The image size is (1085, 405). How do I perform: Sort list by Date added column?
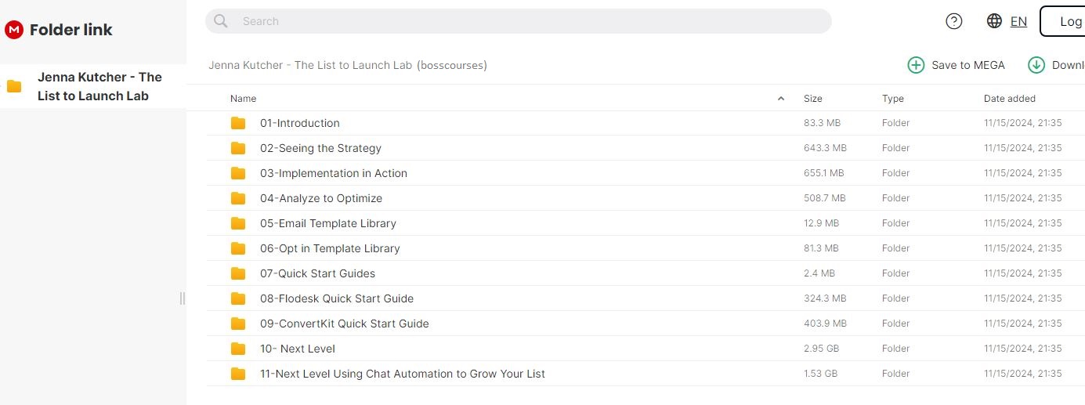1009,99
